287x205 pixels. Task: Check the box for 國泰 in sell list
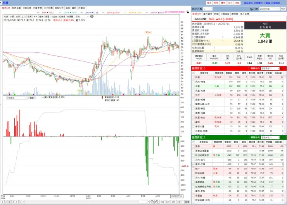click(193, 146)
